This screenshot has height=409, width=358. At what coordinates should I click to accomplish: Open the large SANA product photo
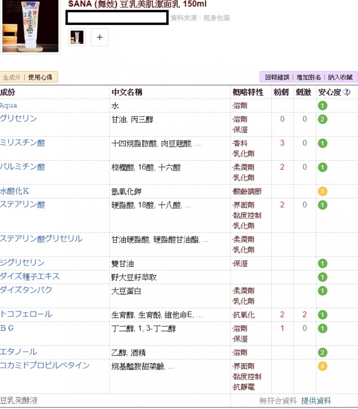click(30, 26)
